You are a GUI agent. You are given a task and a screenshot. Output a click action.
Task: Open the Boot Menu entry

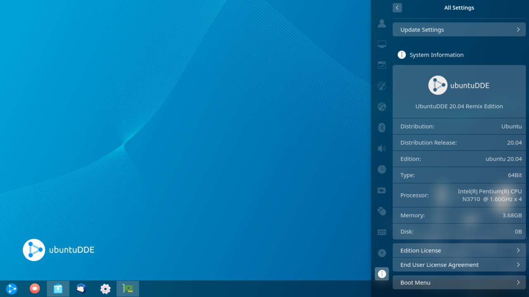459,283
